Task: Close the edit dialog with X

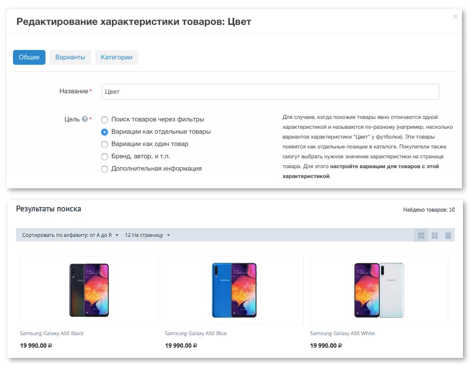Action: pyautogui.click(x=455, y=16)
